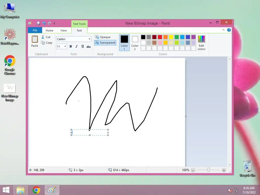Select the brown color swatch
Viewport: 260px width, 195px height.
[x=154, y=43]
